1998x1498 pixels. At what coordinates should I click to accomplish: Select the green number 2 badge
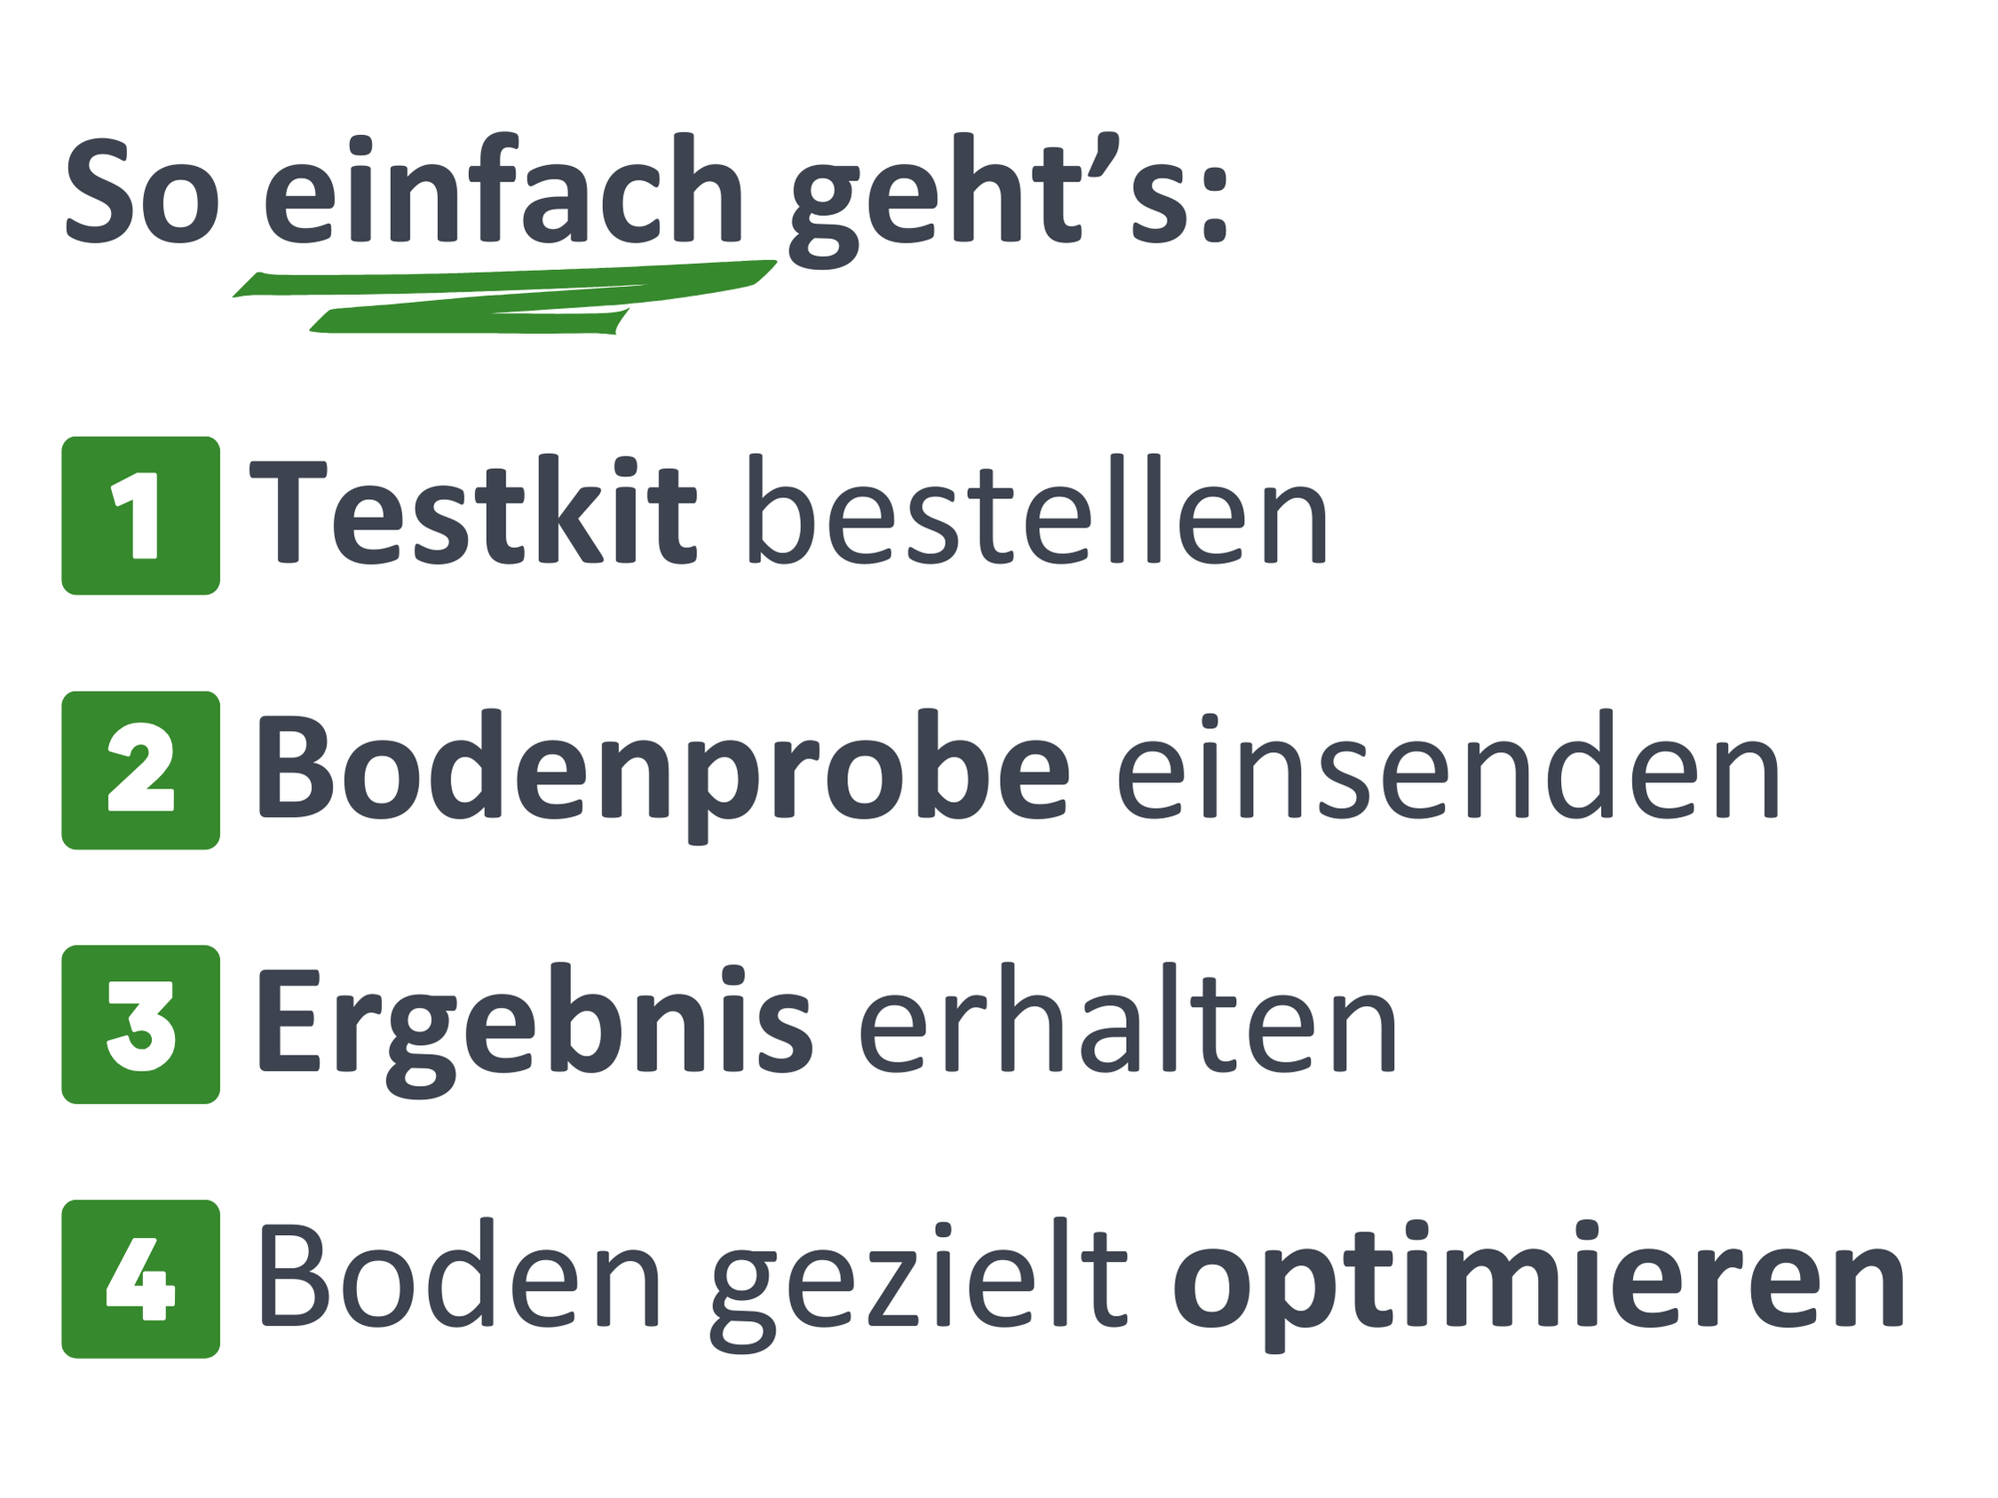pyautogui.click(x=141, y=770)
